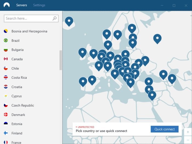Click the Cyprus flag icon

tap(6, 96)
